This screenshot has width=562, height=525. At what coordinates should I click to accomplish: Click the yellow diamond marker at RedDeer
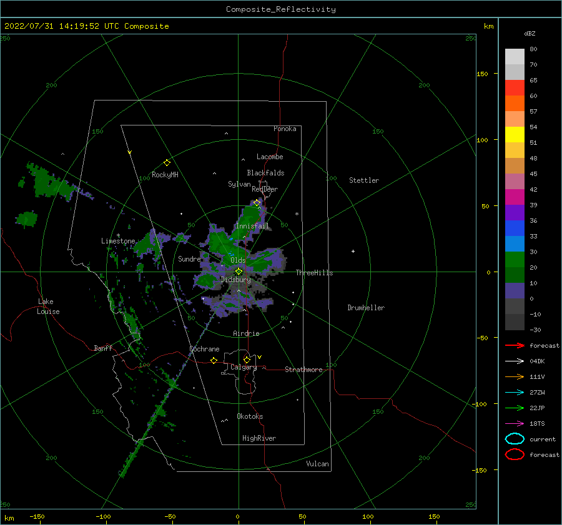tap(257, 203)
